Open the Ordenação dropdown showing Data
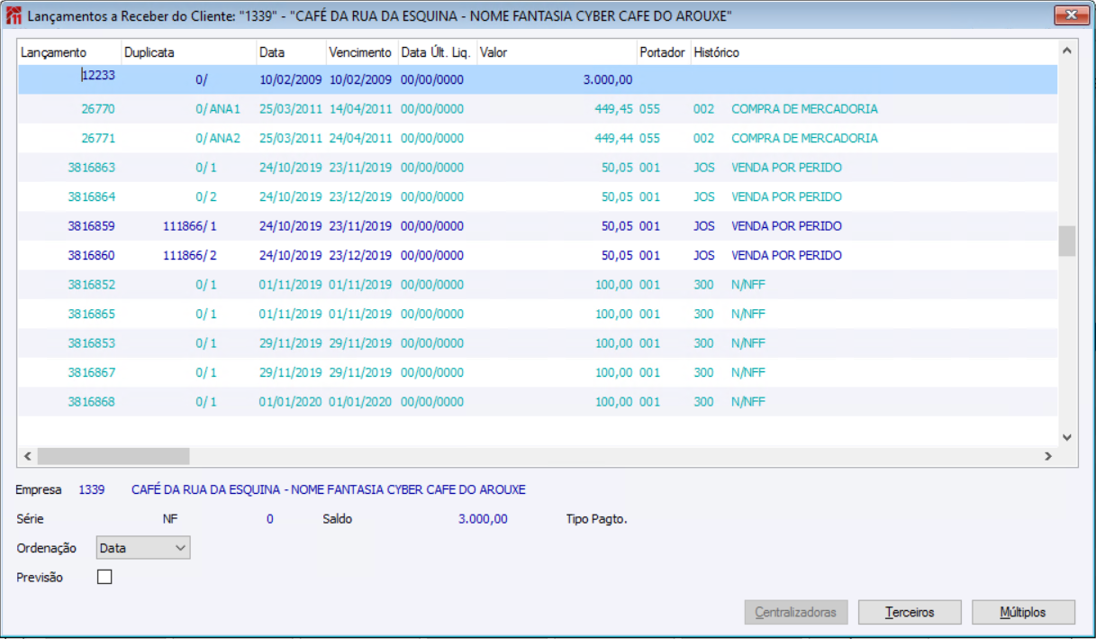Screen dimensions: 1096x639 [x=142, y=547]
